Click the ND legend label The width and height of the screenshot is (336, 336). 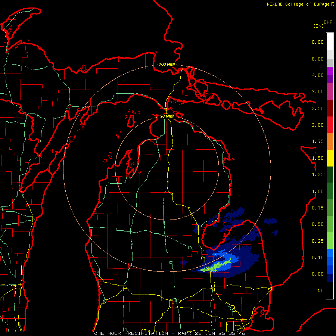coord(321,291)
